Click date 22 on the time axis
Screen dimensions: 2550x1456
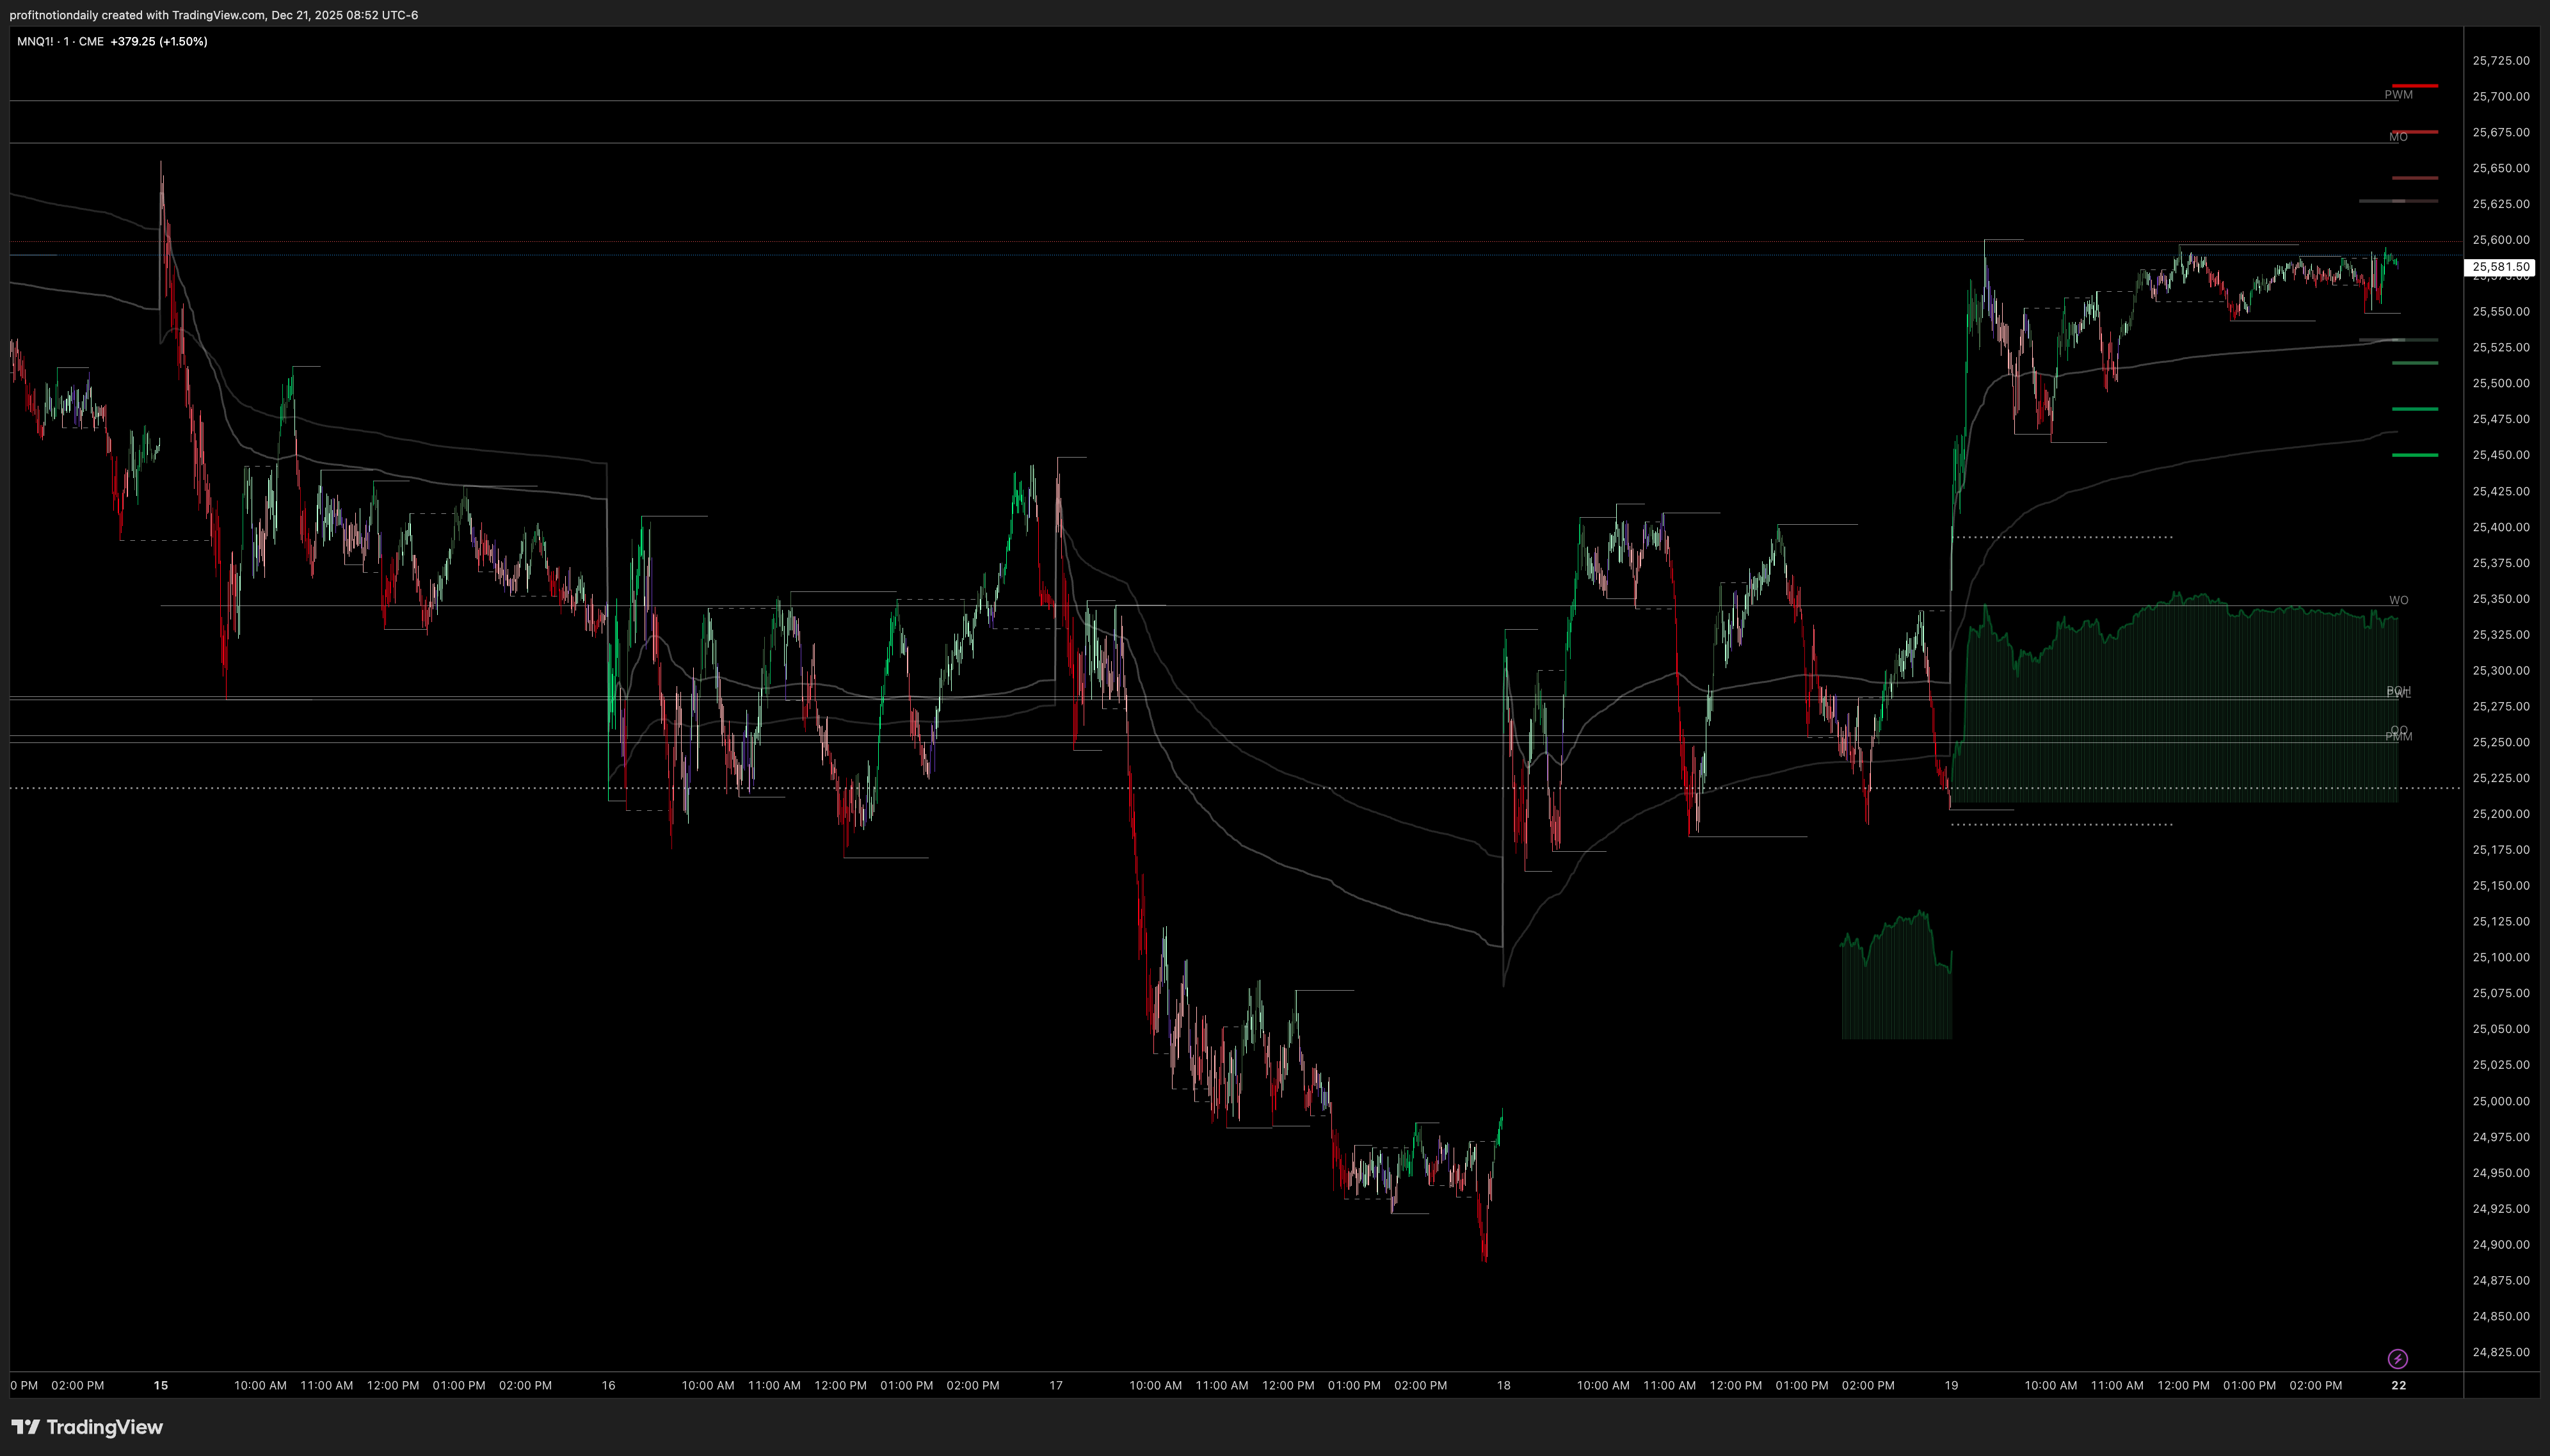click(2398, 1385)
